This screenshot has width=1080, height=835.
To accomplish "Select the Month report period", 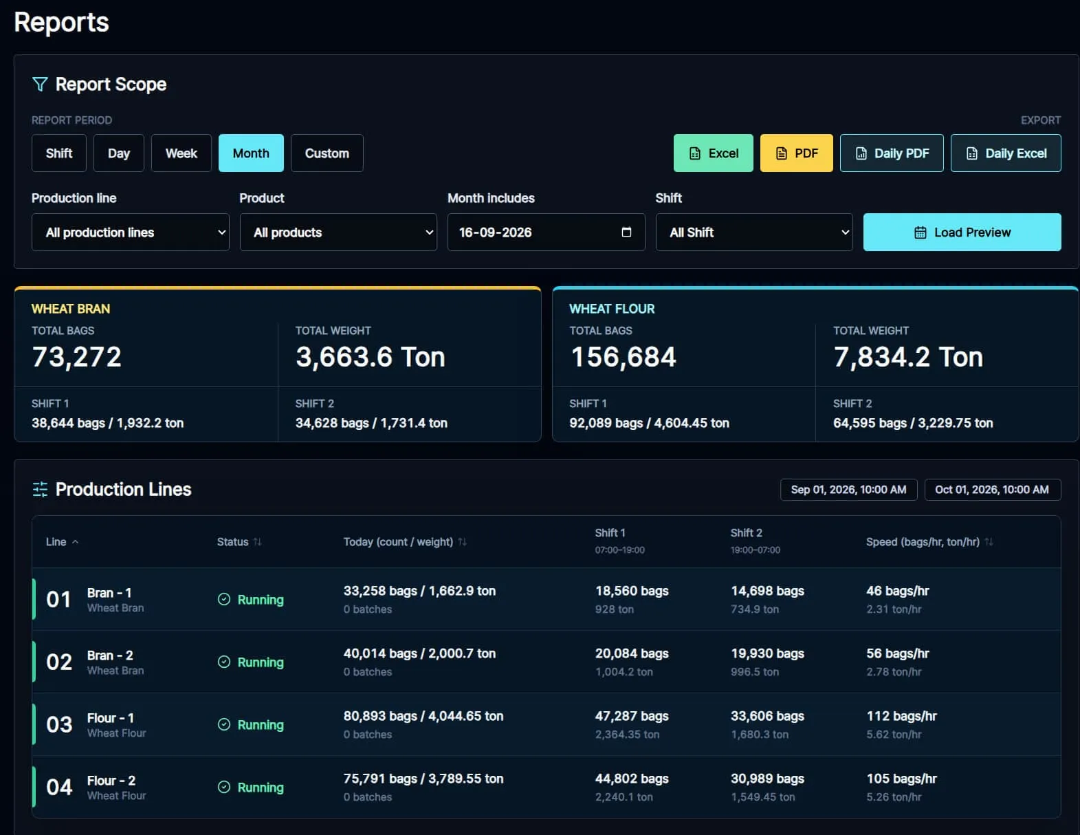I will (x=251, y=153).
